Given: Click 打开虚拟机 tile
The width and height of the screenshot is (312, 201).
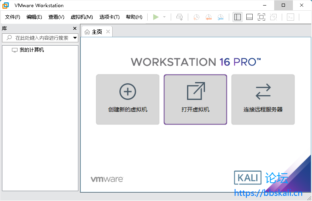Looking at the screenshot, I should pos(195,100).
